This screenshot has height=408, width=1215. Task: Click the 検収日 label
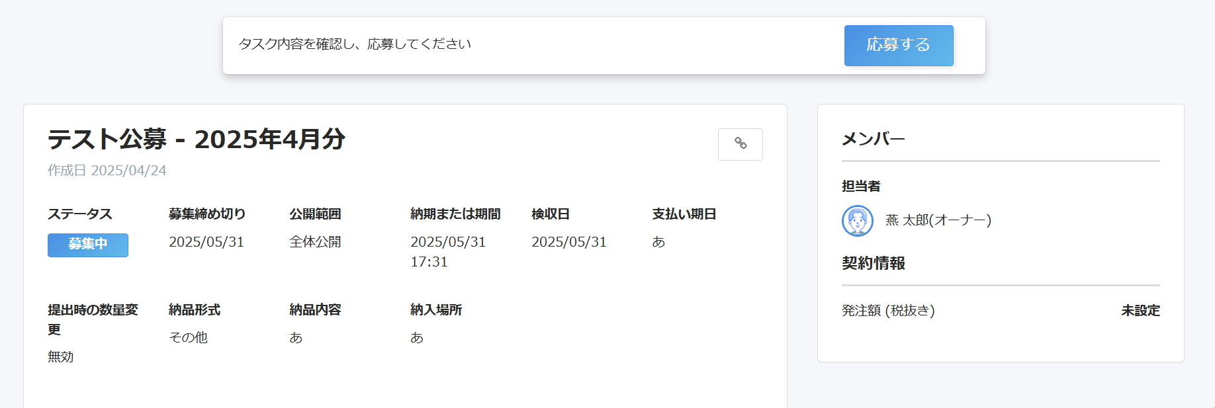551,214
